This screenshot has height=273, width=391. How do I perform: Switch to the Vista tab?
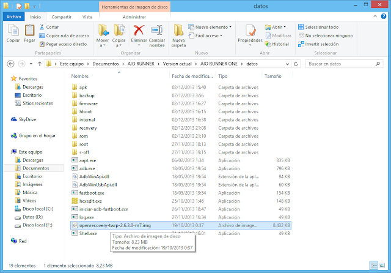pos(87,17)
